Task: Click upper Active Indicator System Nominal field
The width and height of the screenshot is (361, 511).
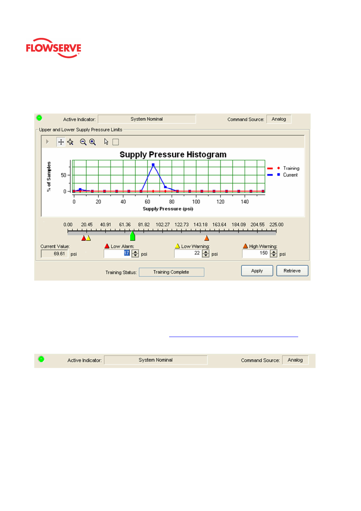Action: [147, 119]
